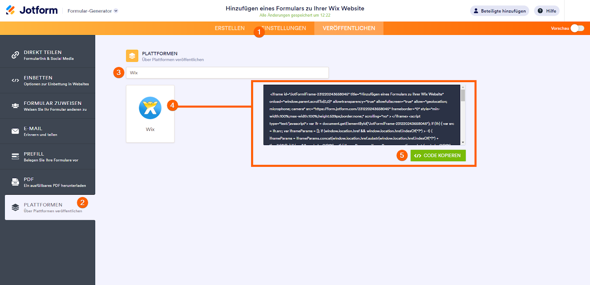Image resolution: width=590 pixels, height=285 pixels.
Task: Select the VERÖFFENTLICHEN tab
Action: [349, 28]
